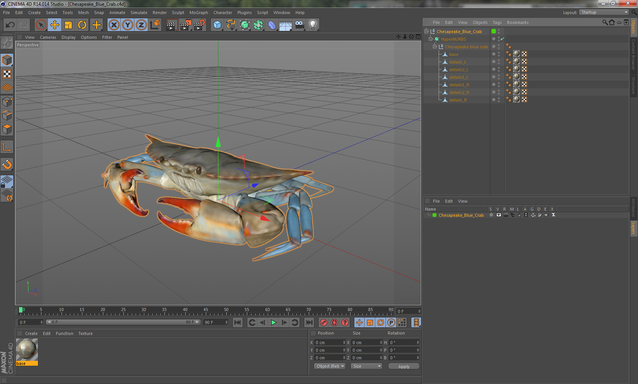The width and height of the screenshot is (638, 384).
Task: Click the Object Manager search icon
Action: [x=605, y=22]
